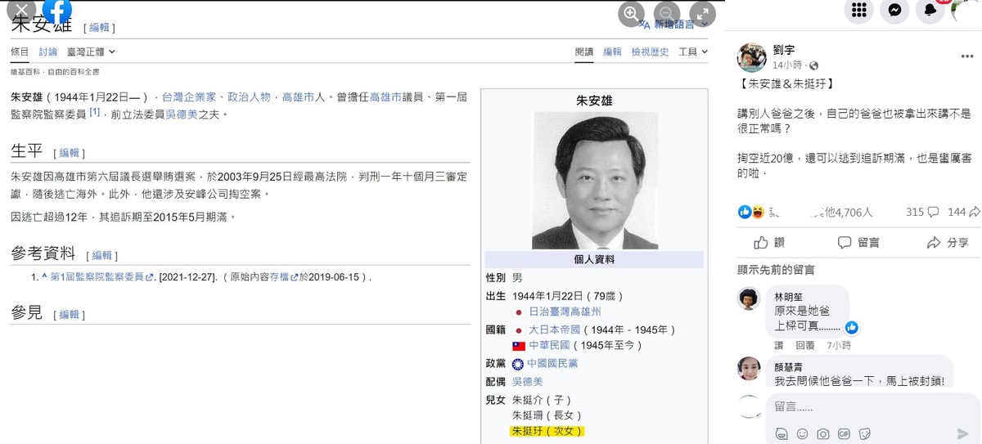Open the 吳德美 spouse link in the infobox
Screen dimensions: 982x444
[x=527, y=382]
